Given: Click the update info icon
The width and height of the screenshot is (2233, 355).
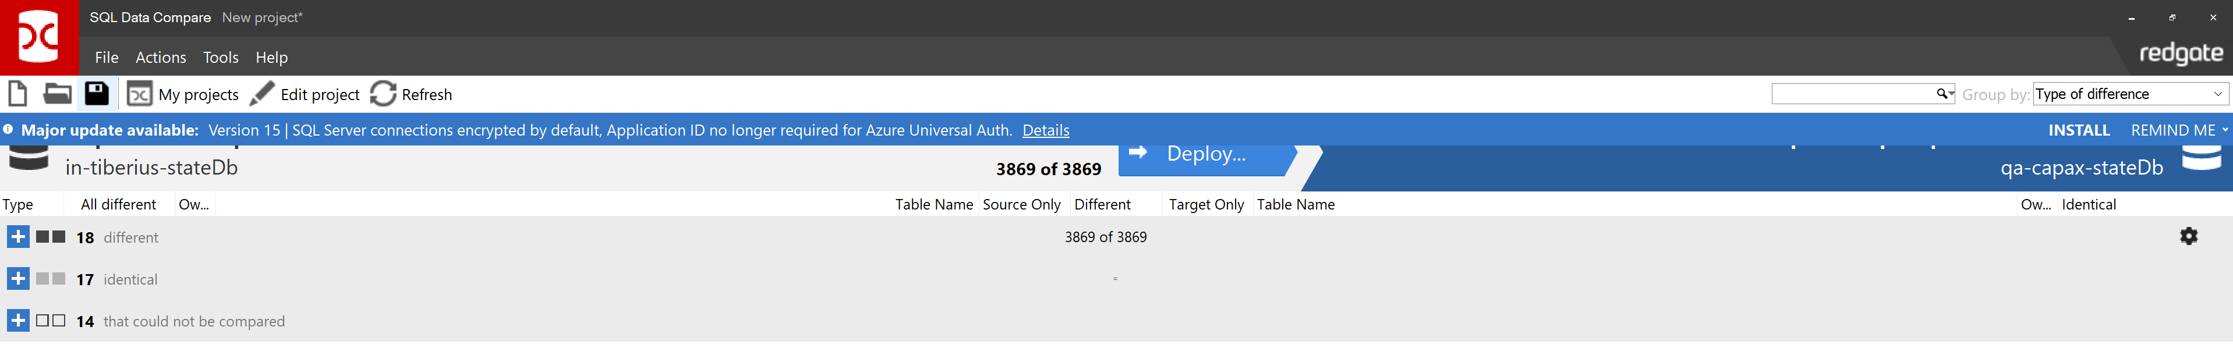Looking at the screenshot, I should coord(9,130).
